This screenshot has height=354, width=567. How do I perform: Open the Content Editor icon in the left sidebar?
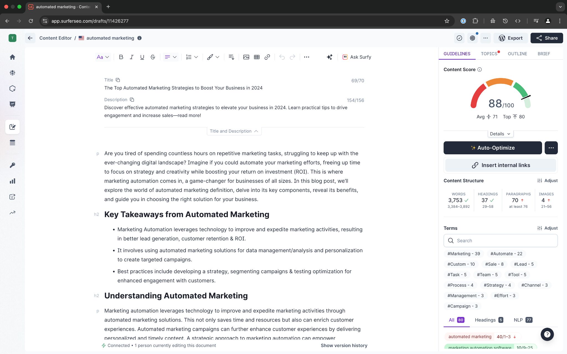12,127
